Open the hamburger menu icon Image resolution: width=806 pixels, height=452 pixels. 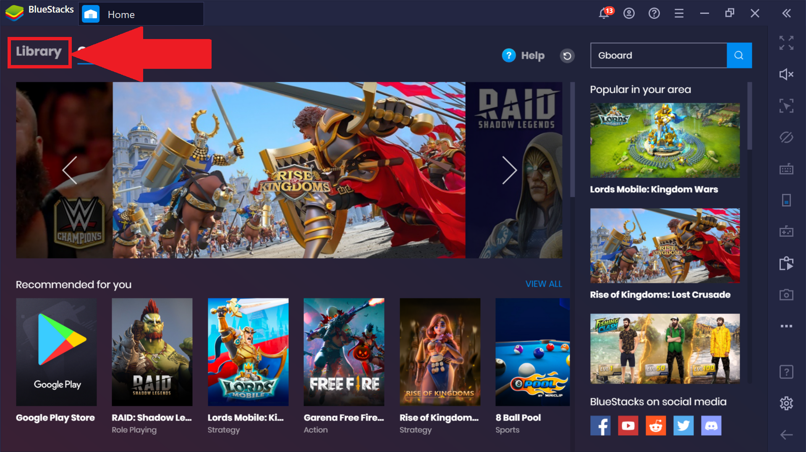(679, 13)
